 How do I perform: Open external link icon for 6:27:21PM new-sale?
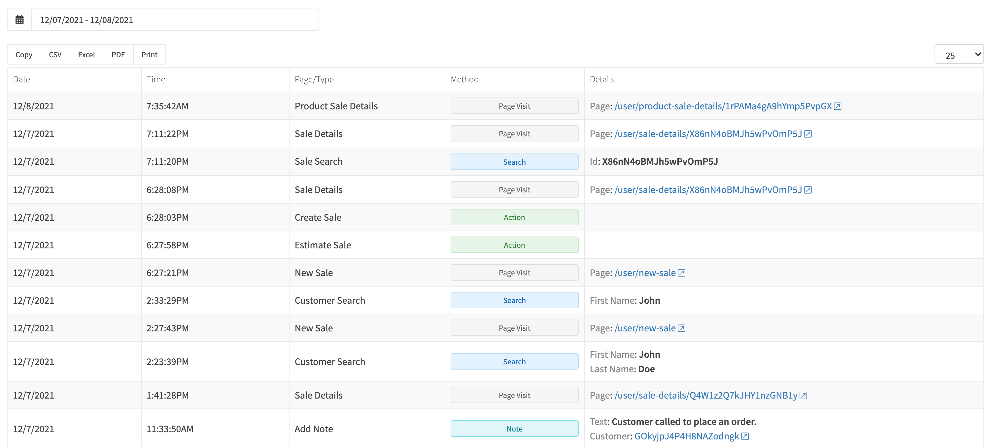tap(682, 273)
